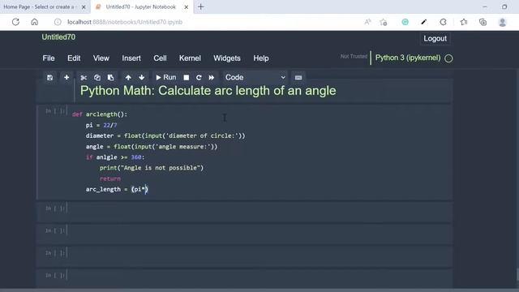
Task: Select the first empty code cell below the function
Action: click(x=244, y=212)
